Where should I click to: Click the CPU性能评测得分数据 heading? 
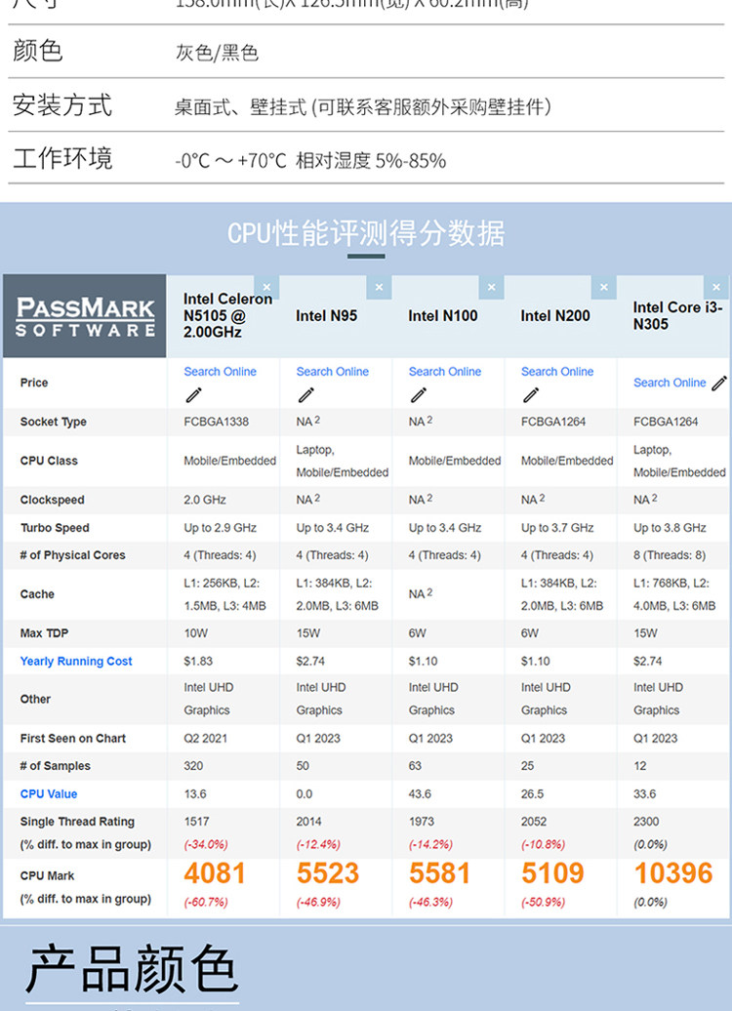coord(366,233)
